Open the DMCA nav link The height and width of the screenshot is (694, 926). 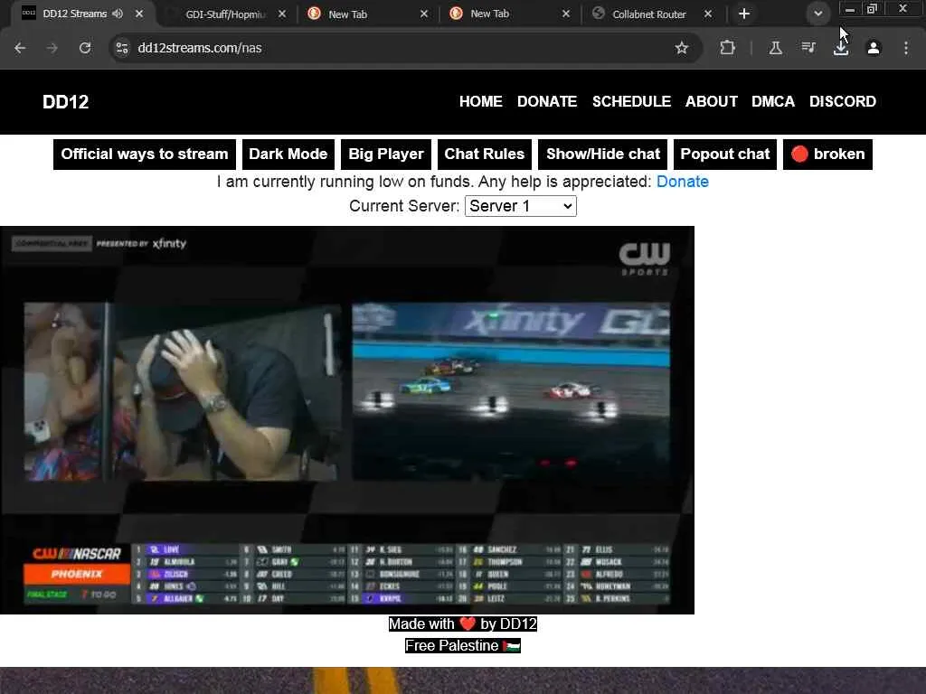[x=773, y=101]
